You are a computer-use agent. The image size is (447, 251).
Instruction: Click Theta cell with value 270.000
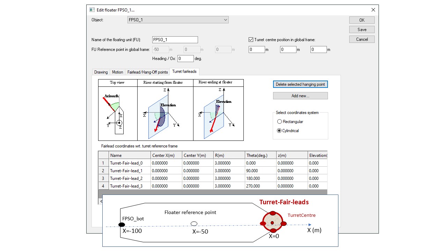(261, 186)
